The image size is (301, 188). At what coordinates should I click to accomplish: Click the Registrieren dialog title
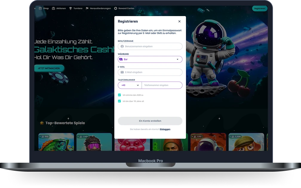(x=128, y=21)
